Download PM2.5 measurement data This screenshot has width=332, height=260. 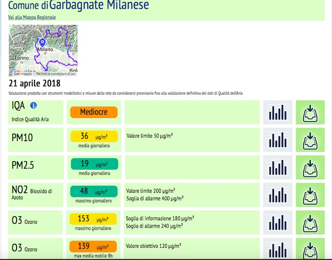click(x=310, y=167)
